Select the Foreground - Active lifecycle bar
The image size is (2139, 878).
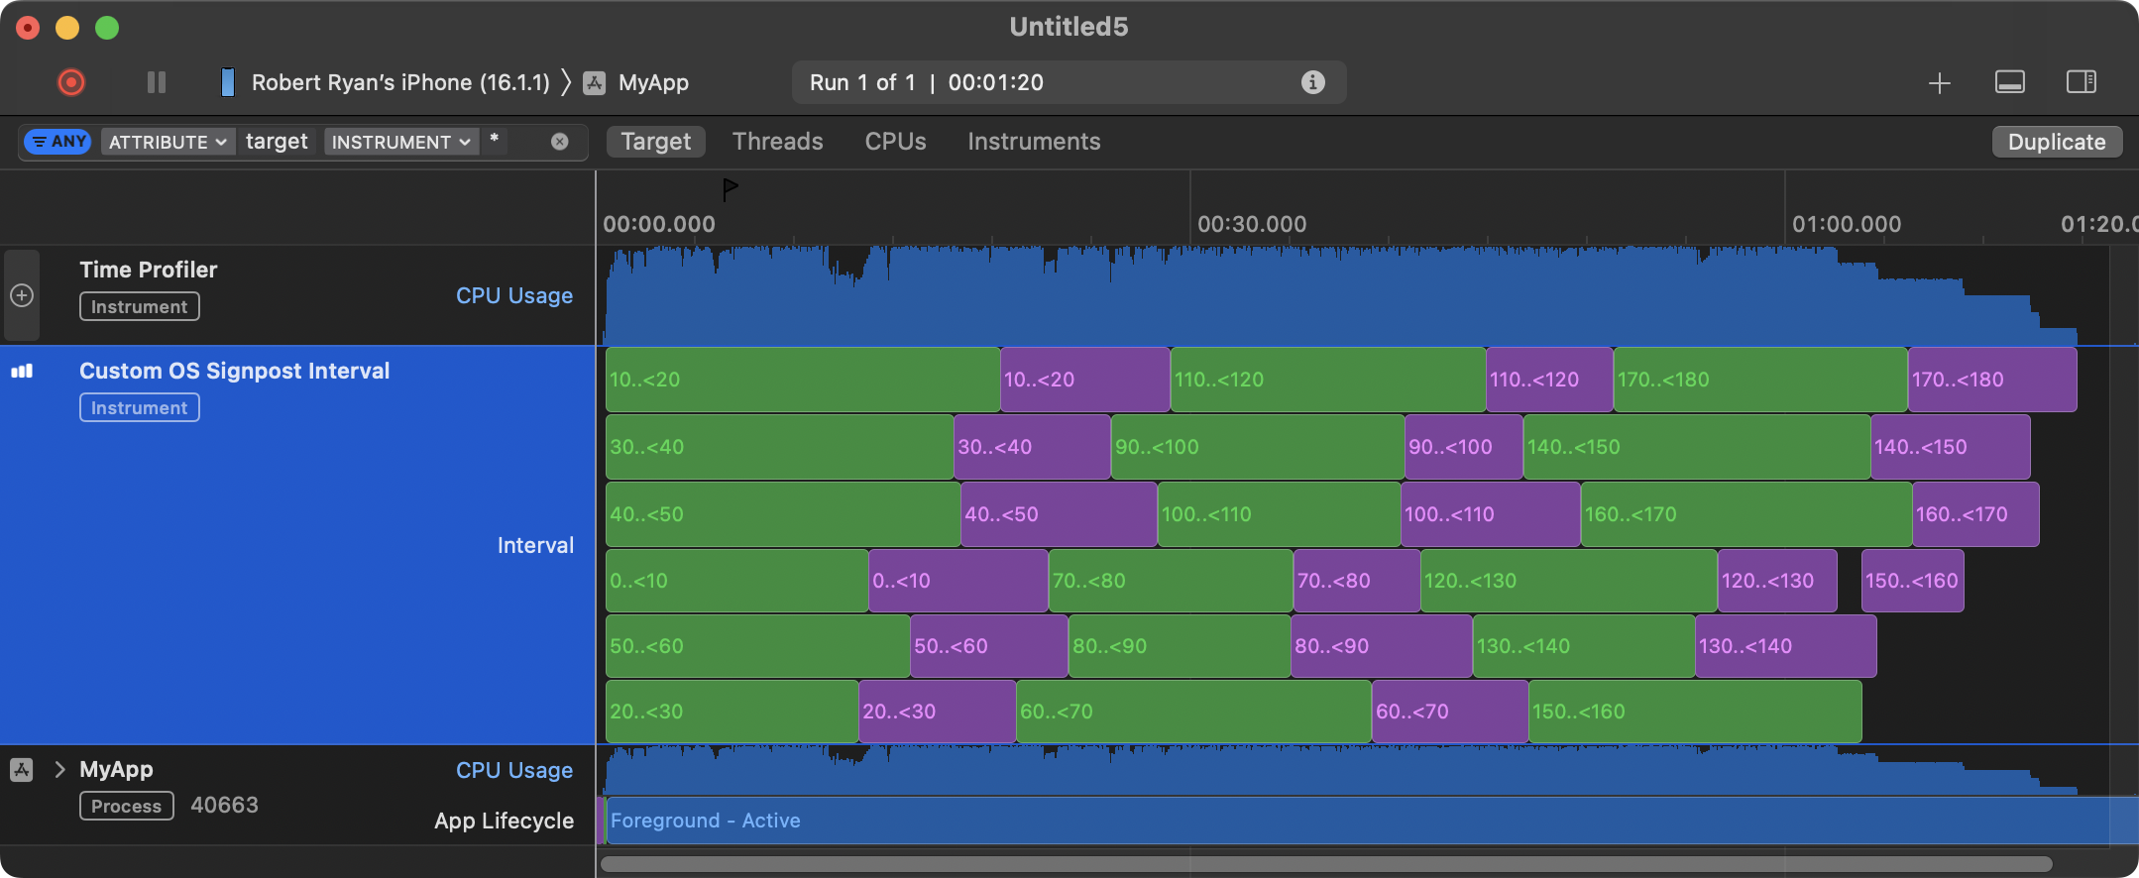pos(1372,821)
